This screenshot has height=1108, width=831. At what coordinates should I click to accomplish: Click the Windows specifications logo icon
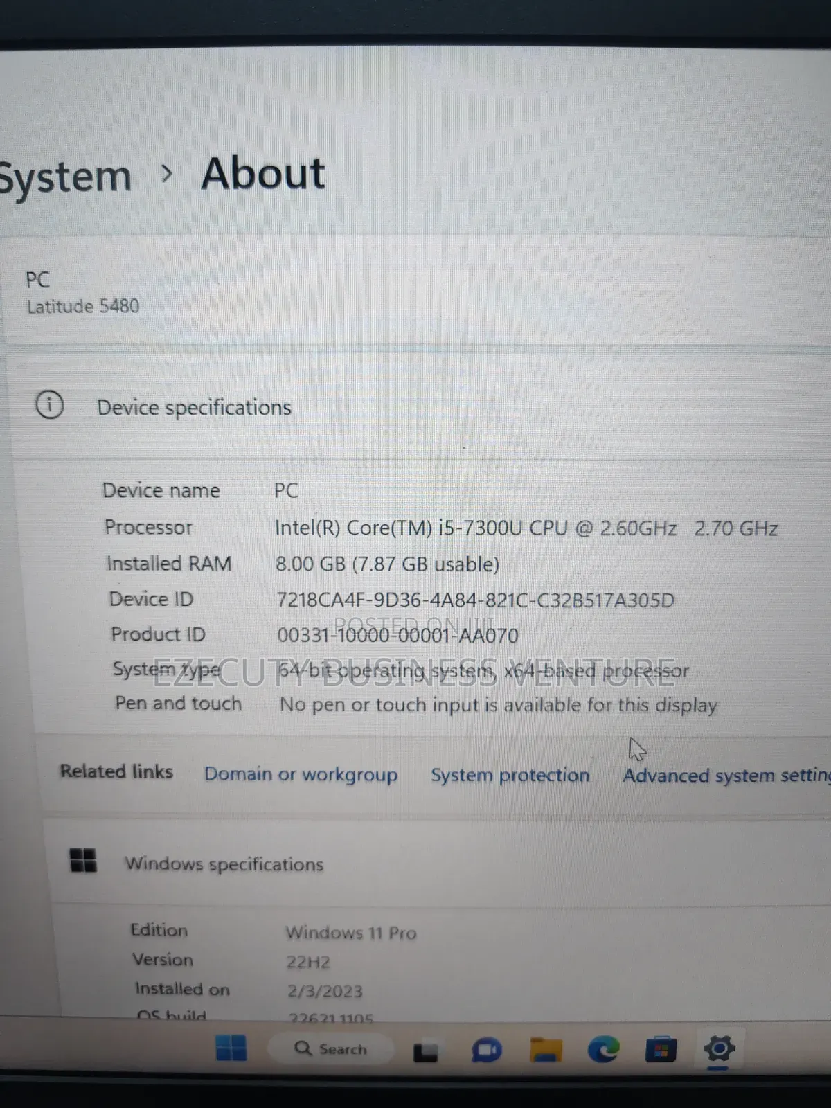click(x=83, y=861)
